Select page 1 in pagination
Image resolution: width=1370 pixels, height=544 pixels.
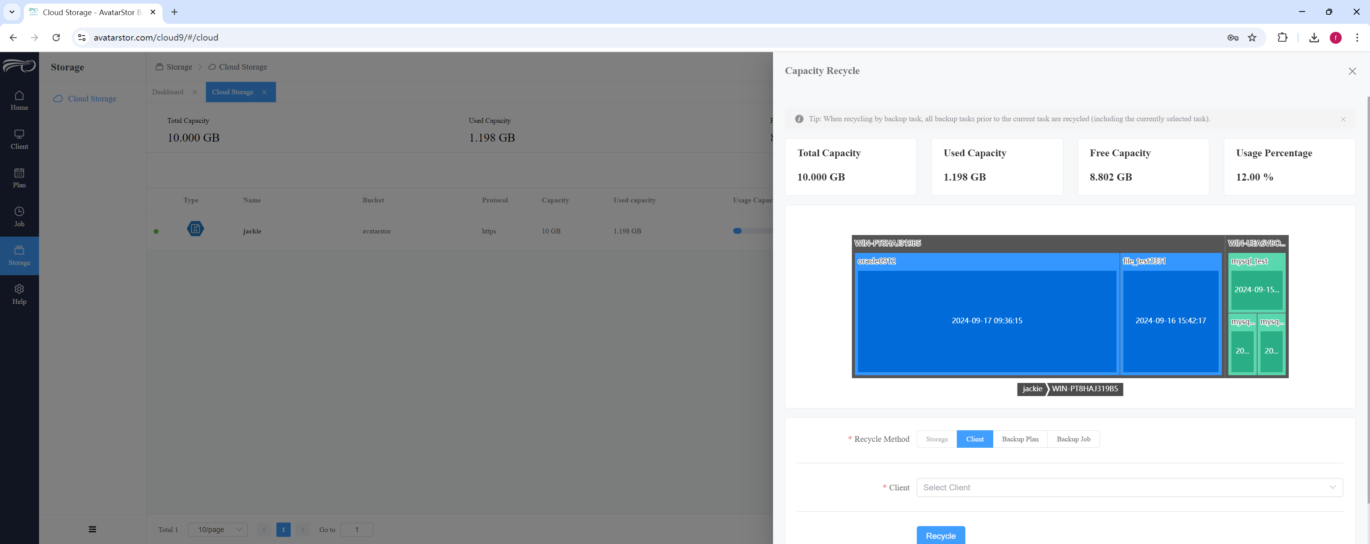click(x=284, y=530)
